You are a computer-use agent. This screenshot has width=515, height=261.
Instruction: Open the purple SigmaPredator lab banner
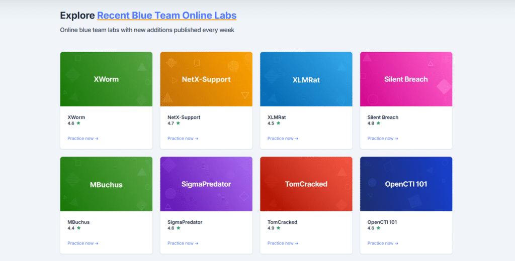coord(206,184)
